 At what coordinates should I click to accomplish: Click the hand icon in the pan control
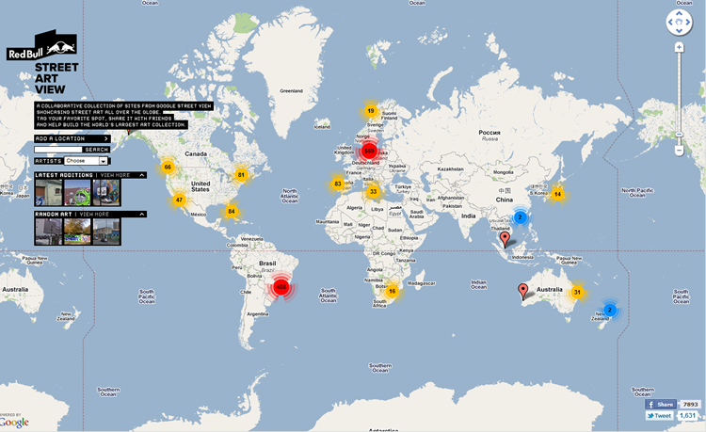pos(679,22)
